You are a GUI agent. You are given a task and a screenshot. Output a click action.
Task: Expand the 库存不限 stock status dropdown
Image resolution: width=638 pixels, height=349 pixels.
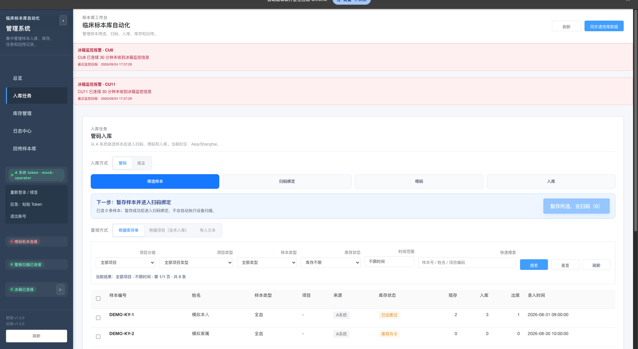(x=331, y=263)
